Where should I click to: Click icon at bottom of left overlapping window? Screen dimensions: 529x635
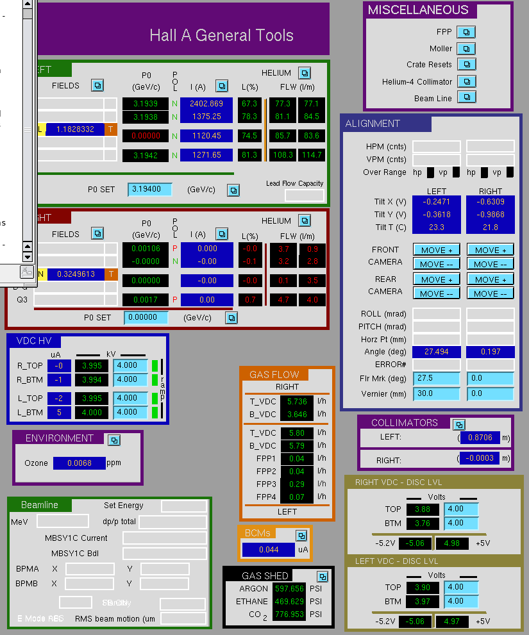click(27, 272)
